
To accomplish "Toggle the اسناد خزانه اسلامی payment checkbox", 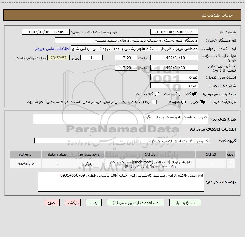I will click(x=154, y=102).
